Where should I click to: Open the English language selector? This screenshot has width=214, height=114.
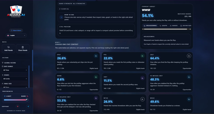tap(16, 35)
